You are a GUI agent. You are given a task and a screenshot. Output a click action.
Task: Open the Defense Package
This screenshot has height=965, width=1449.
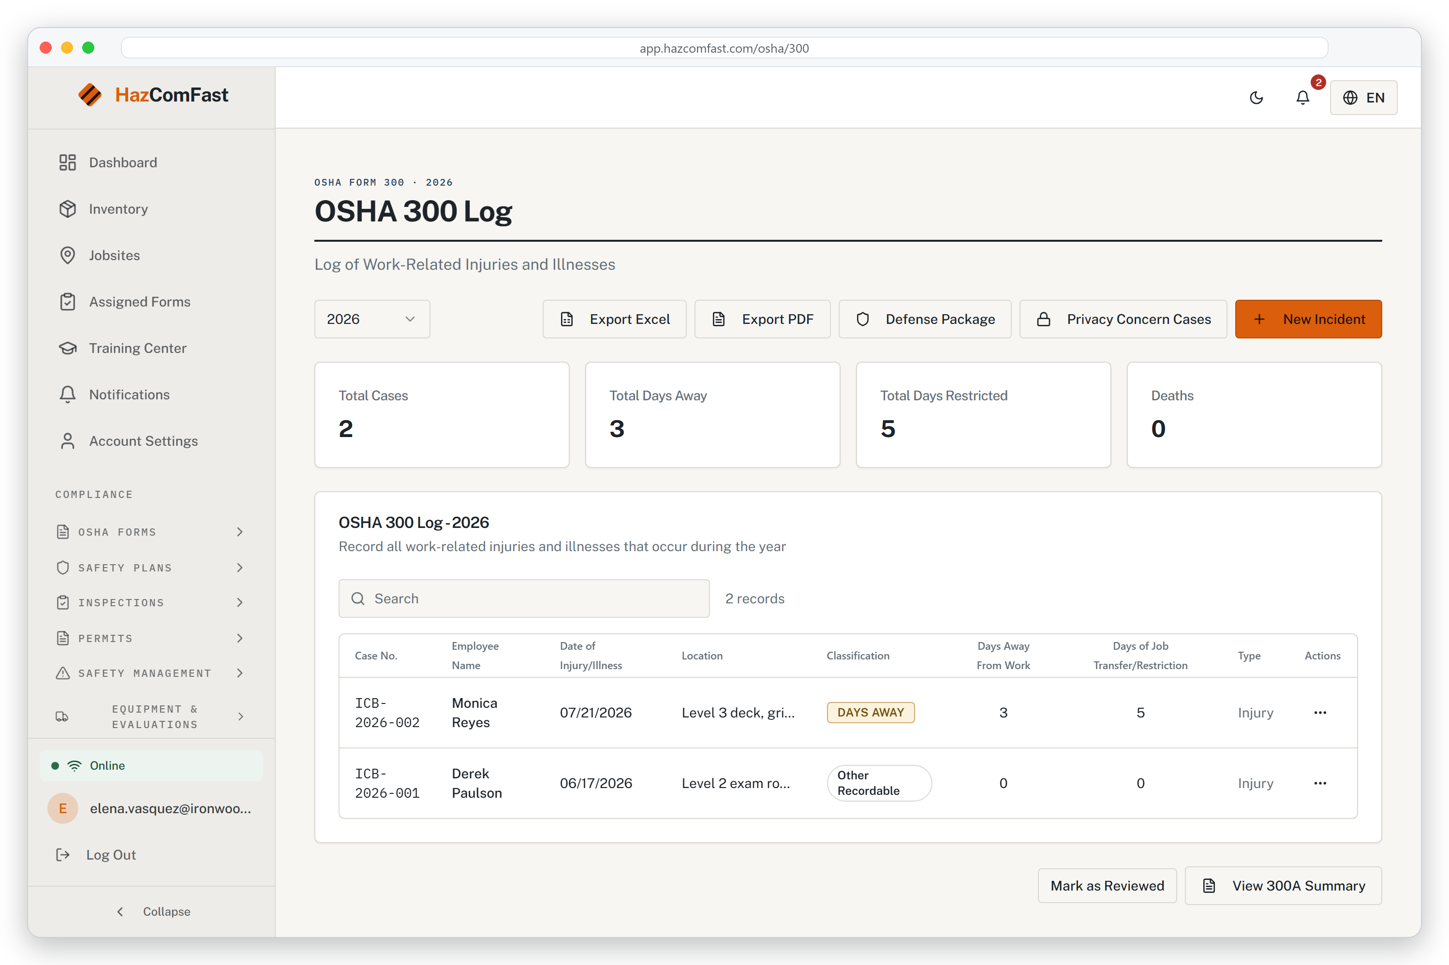[925, 319]
